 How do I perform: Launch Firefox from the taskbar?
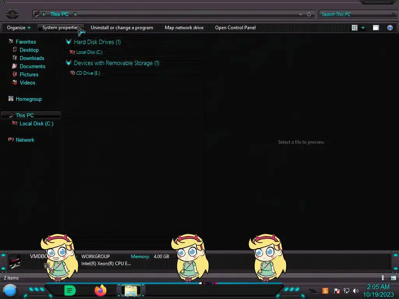click(x=100, y=290)
